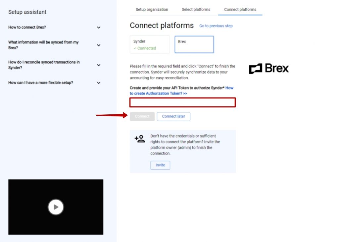Play the setup assistant video
This screenshot has height=242, width=339.
(56, 207)
